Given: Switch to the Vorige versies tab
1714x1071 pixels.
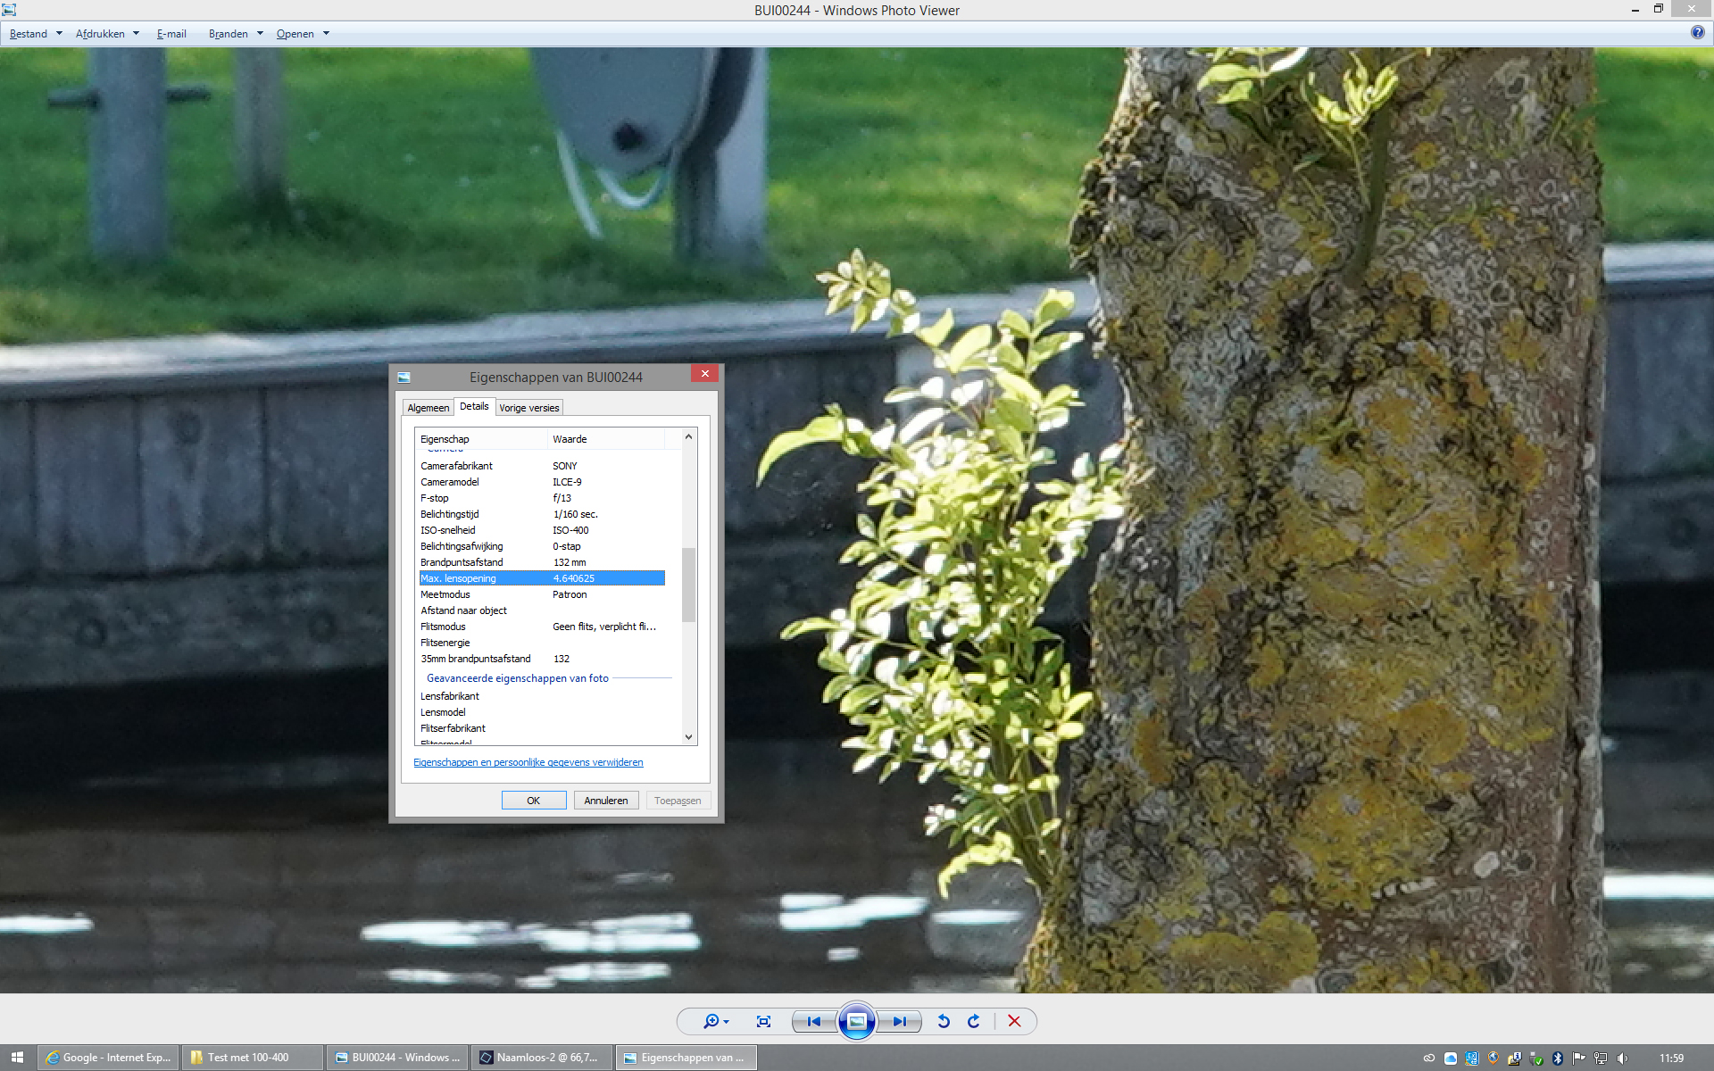Looking at the screenshot, I should coord(528,408).
